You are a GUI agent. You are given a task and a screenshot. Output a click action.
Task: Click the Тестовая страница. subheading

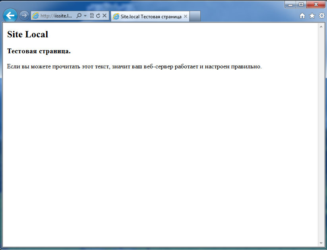[x=39, y=51]
